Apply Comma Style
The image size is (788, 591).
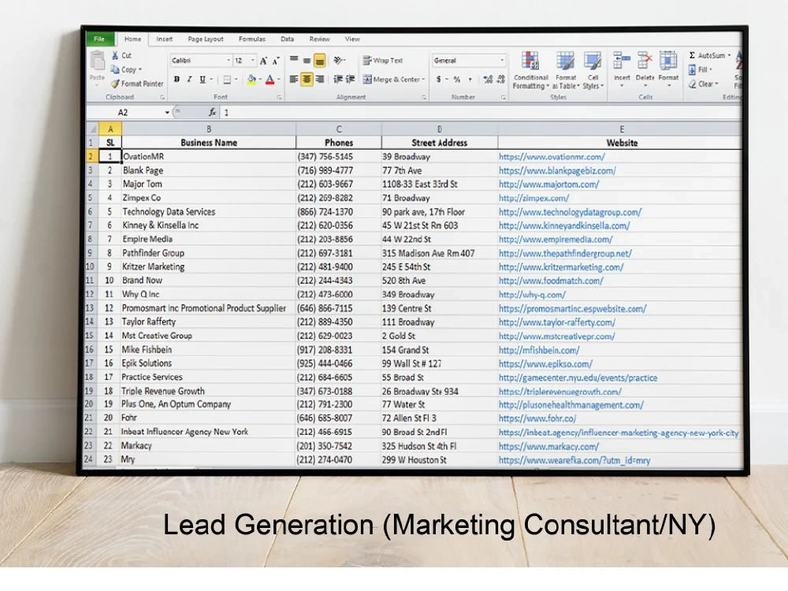pyautogui.click(x=470, y=80)
